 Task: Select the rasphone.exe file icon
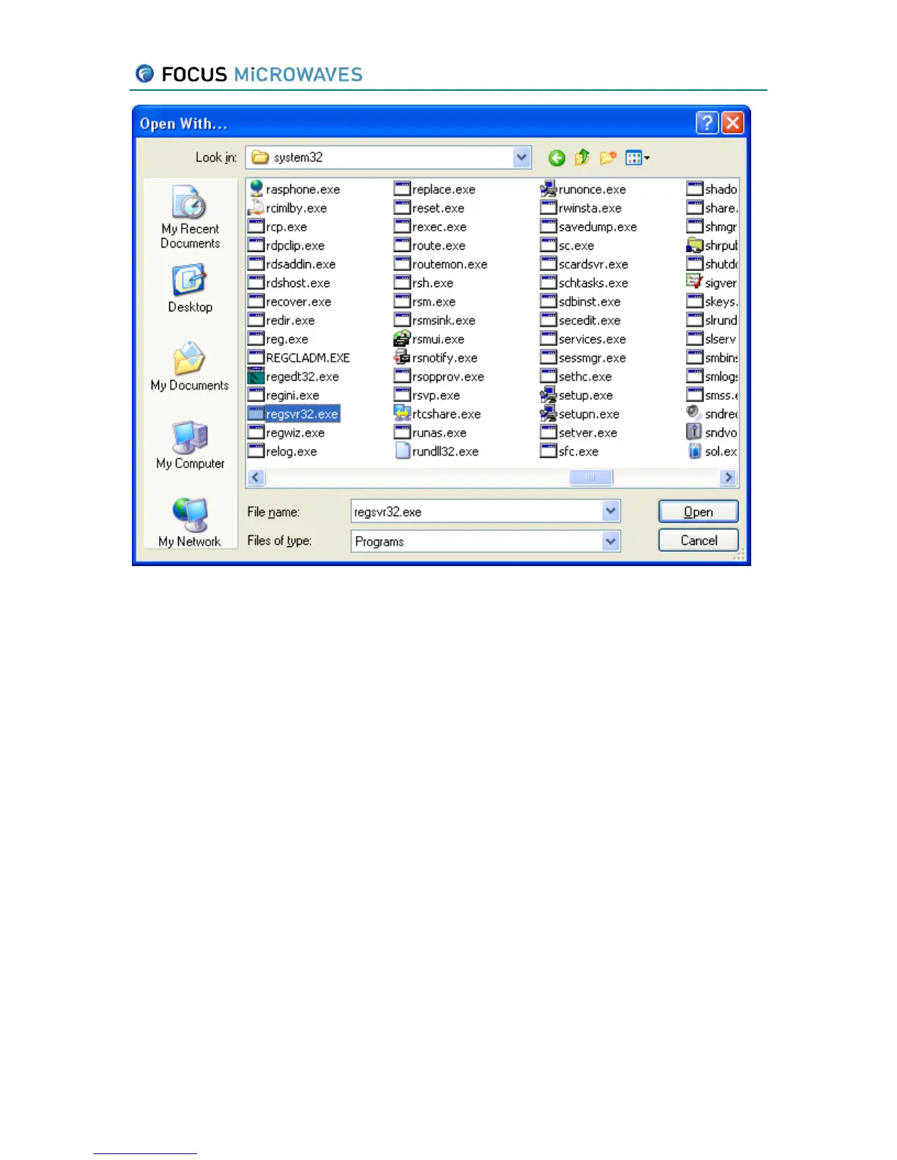(256, 189)
